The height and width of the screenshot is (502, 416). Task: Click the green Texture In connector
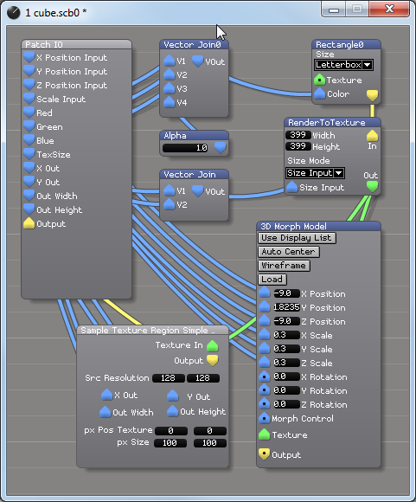click(x=213, y=345)
